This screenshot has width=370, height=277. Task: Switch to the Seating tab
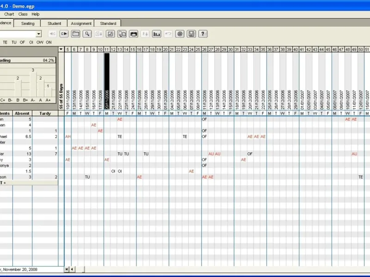pos(28,24)
